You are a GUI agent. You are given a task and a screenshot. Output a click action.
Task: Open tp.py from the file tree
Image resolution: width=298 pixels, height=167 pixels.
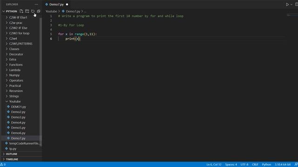[x=13, y=148]
